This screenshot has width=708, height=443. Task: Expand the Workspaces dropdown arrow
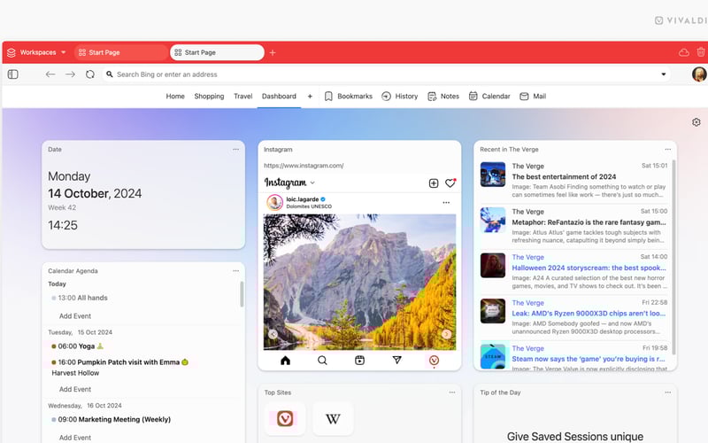click(x=63, y=52)
